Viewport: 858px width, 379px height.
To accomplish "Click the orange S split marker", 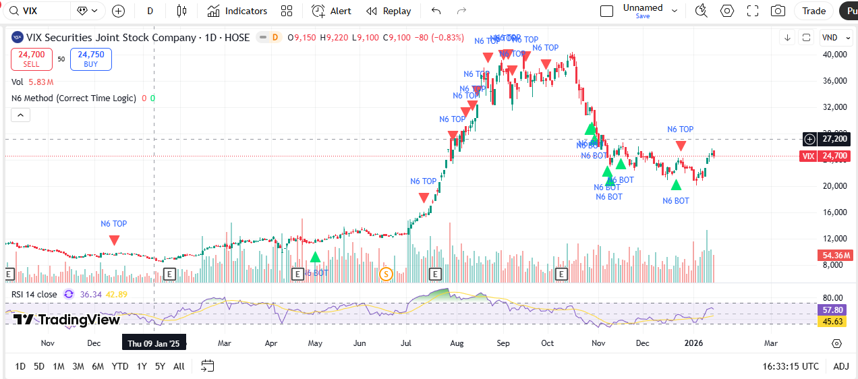I will 386,274.
